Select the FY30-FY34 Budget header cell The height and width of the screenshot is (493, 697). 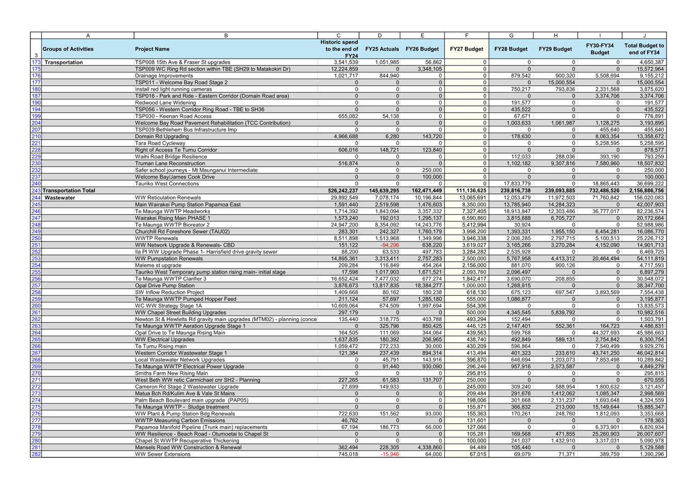[x=599, y=49]
